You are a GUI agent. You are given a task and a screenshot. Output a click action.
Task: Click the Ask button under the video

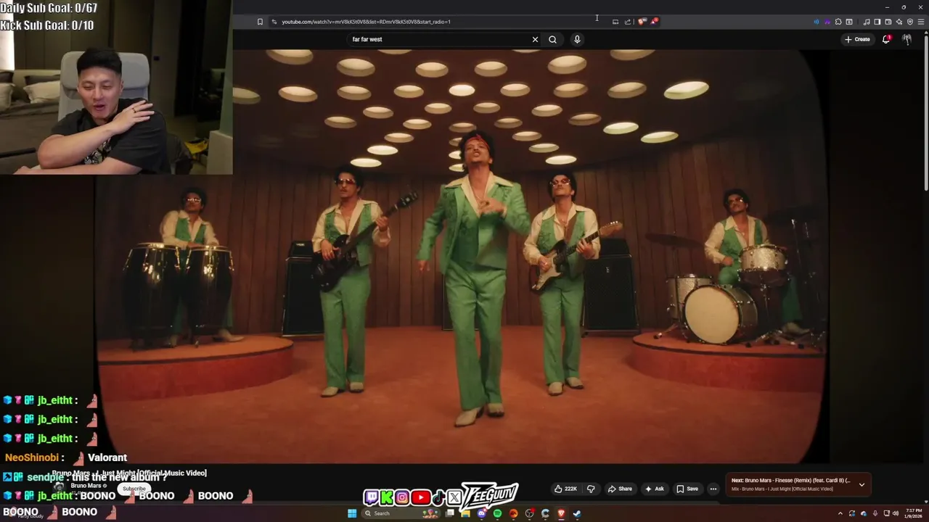click(655, 489)
